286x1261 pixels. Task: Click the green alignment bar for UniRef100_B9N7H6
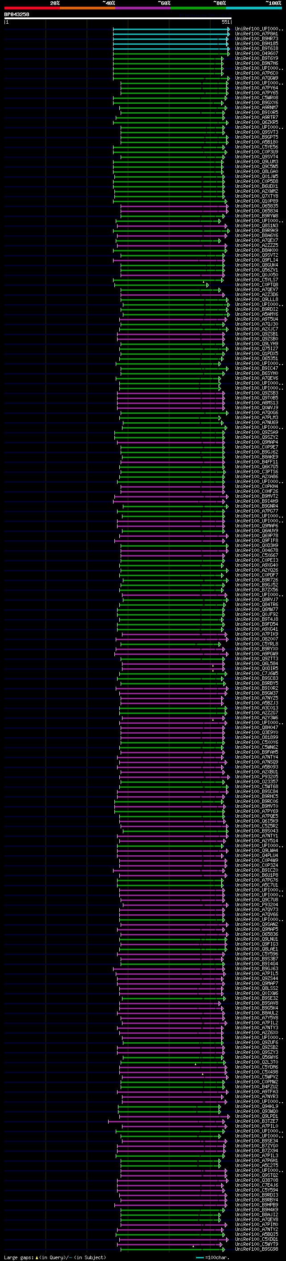168,63
